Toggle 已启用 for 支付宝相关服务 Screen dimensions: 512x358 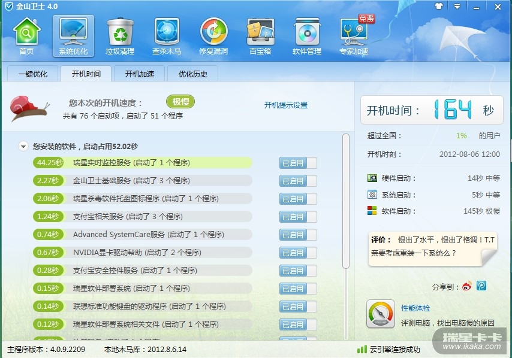(x=298, y=217)
